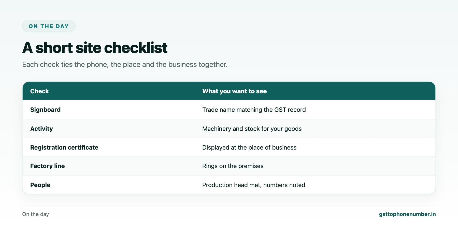Select the Signboard row label
Viewport: 458px width, 235px height.
pos(45,110)
